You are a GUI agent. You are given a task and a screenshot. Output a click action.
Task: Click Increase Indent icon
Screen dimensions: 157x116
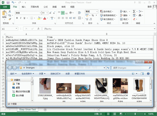pyautogui.click(x=74, y=18)
